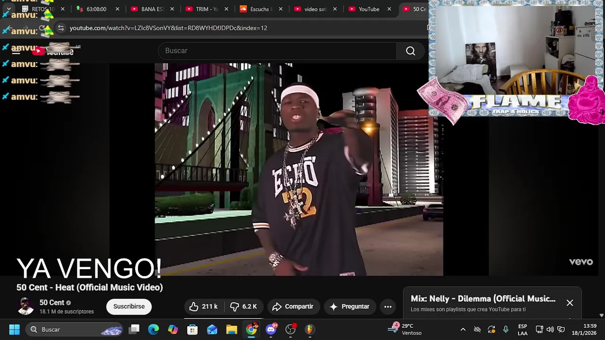Image resolution: width=605 pixels, height=340 pixels.
Task: Open the network display tray icon
Action: pyautogui.click(x=539, y=329)
